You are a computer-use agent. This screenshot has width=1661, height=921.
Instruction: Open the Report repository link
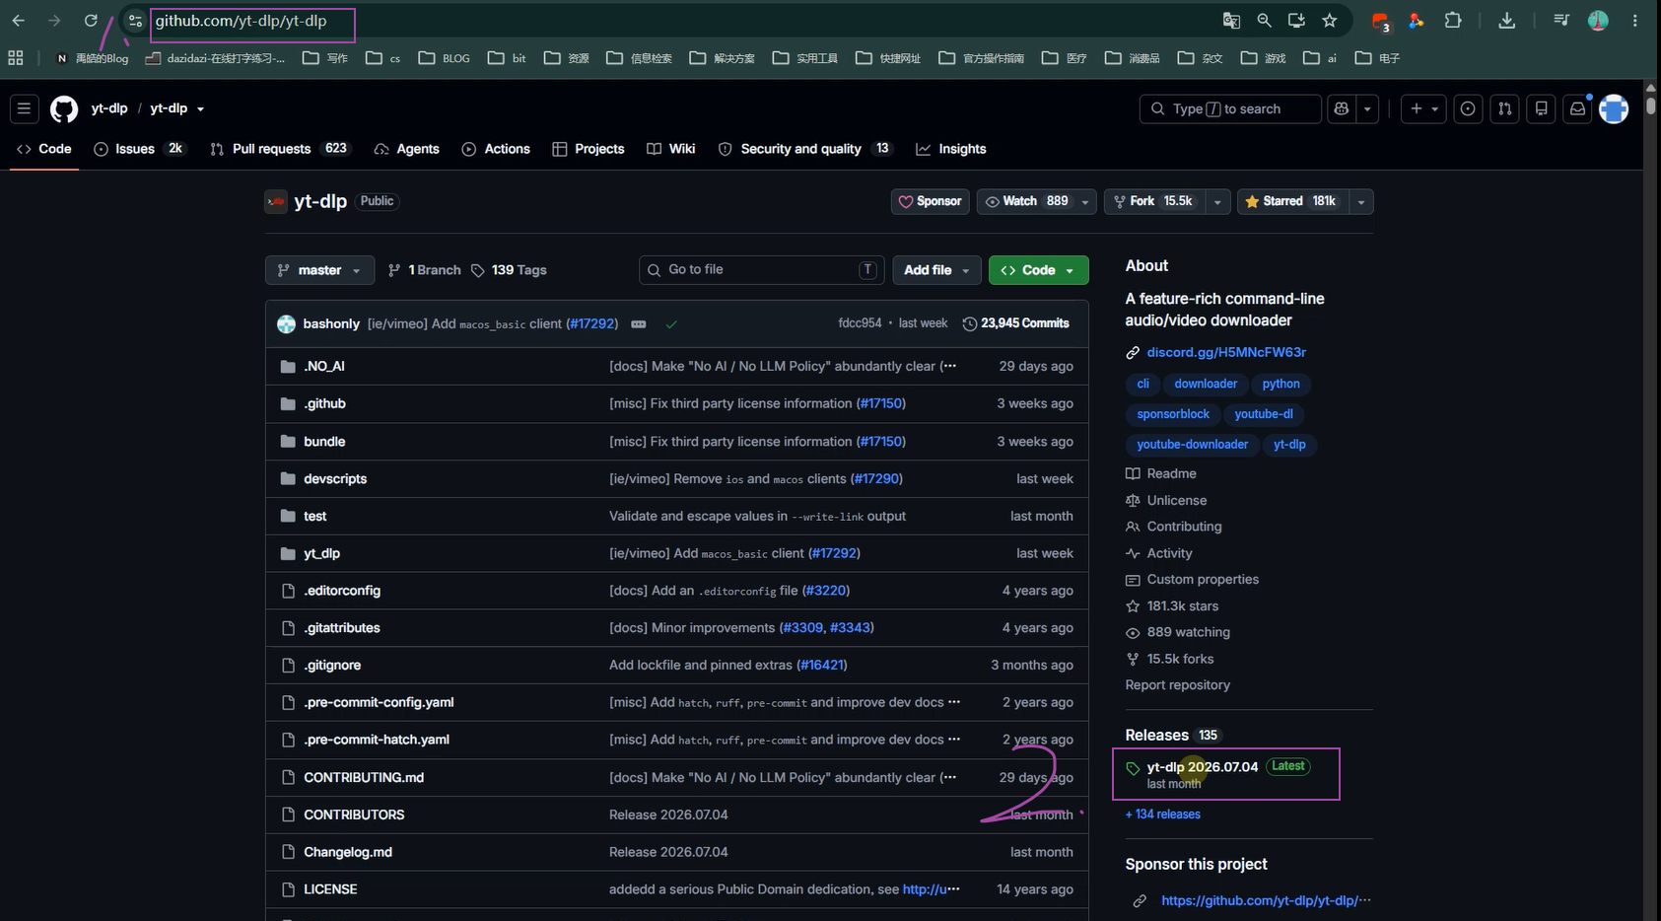[1178, 685]
